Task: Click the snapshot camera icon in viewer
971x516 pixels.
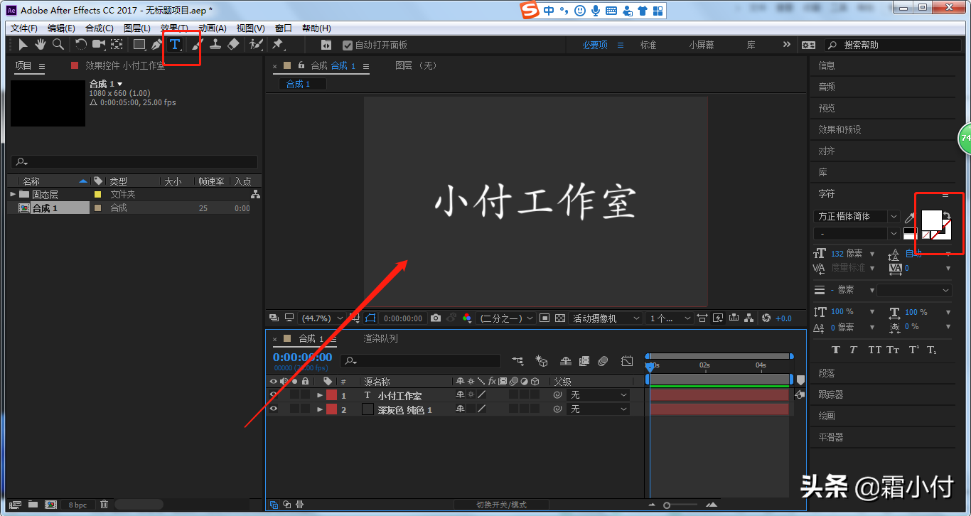Action: point(436,318)
